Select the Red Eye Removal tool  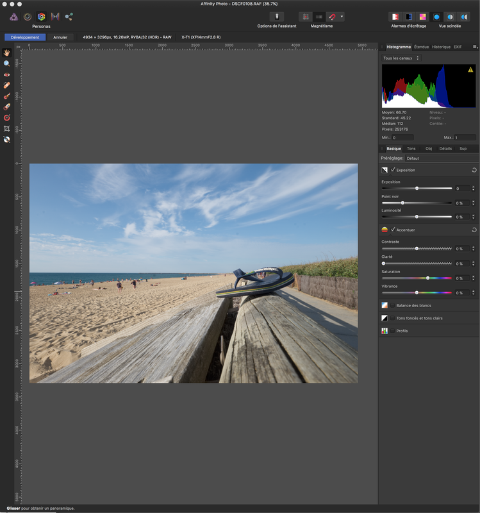[7, 74]
